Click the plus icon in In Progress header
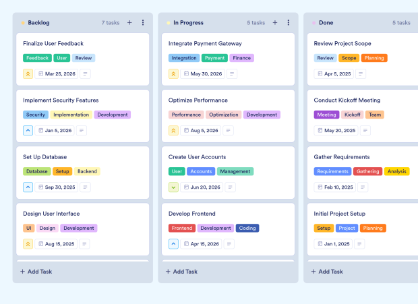Viewport: 418px width, 304px height. [x=275, y=23]
